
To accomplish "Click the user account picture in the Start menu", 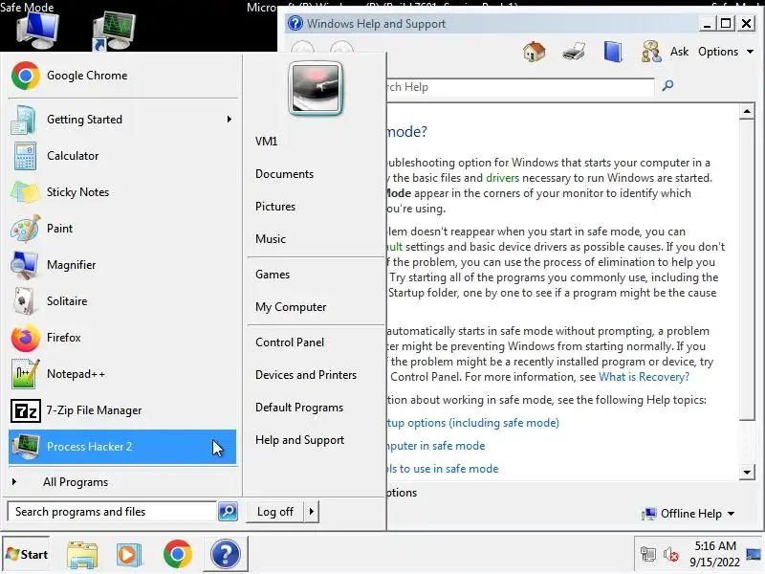I will 316,88.
